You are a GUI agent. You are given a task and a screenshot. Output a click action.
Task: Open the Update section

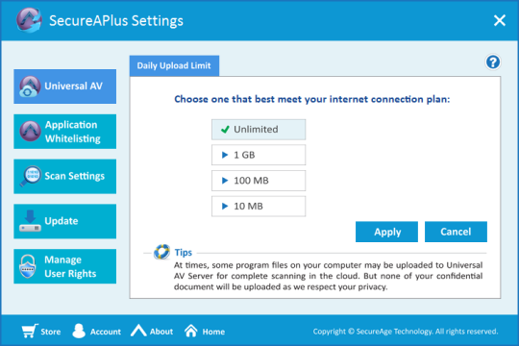65,221
